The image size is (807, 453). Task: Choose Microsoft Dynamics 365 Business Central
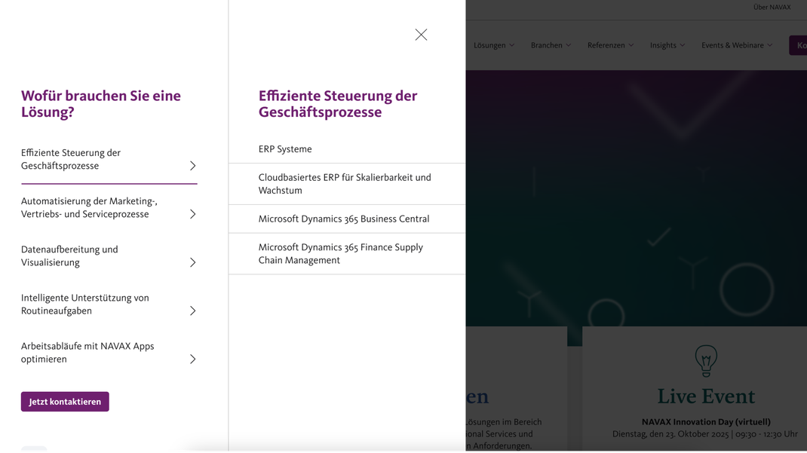pos(344,219)
